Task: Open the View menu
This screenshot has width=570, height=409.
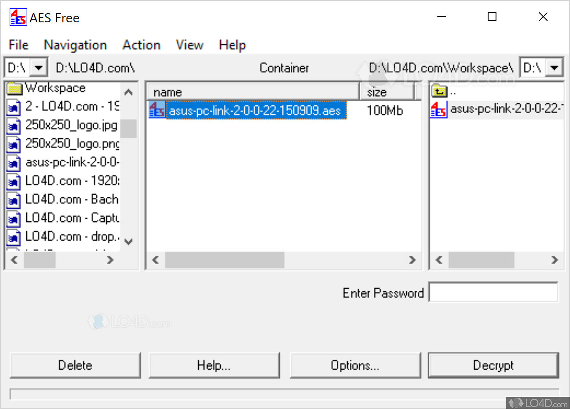Action: (190, 45)
